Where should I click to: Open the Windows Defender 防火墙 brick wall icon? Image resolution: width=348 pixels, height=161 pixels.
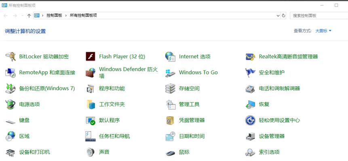(90, 72)
